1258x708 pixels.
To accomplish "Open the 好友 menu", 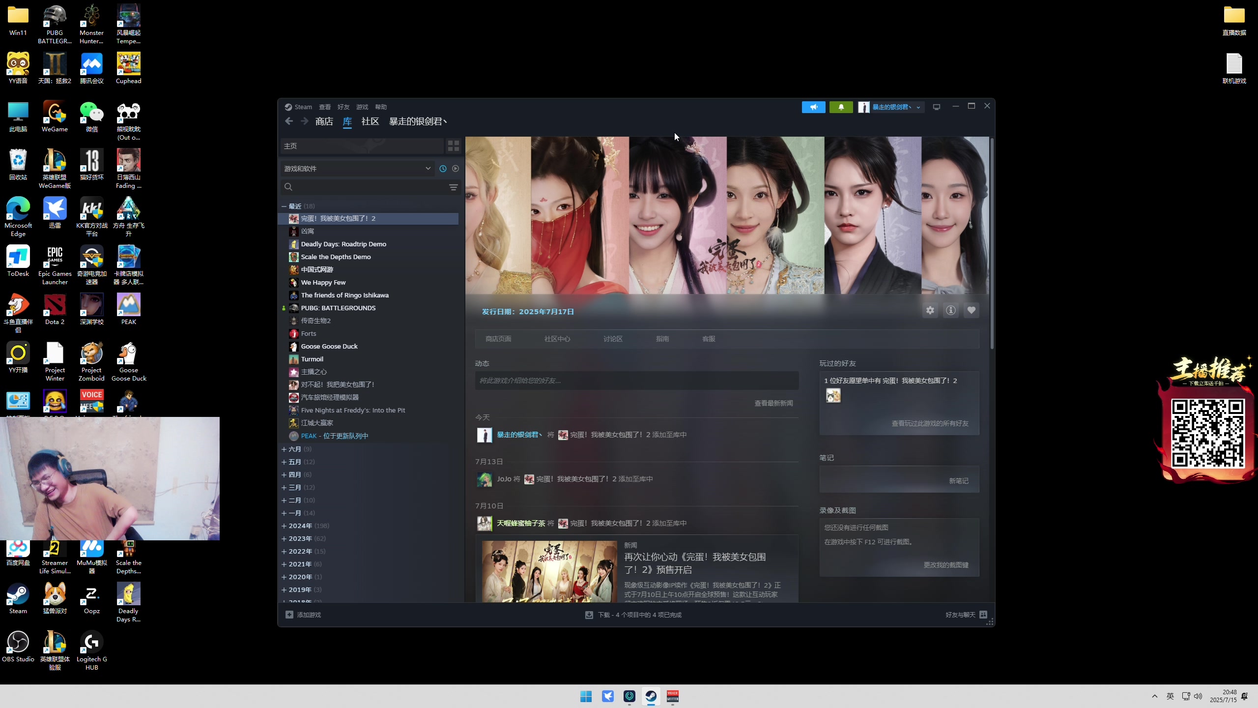I will click(343, 107).
